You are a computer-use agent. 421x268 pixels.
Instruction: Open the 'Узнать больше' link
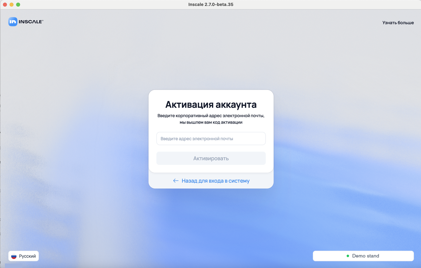point(398,23)
